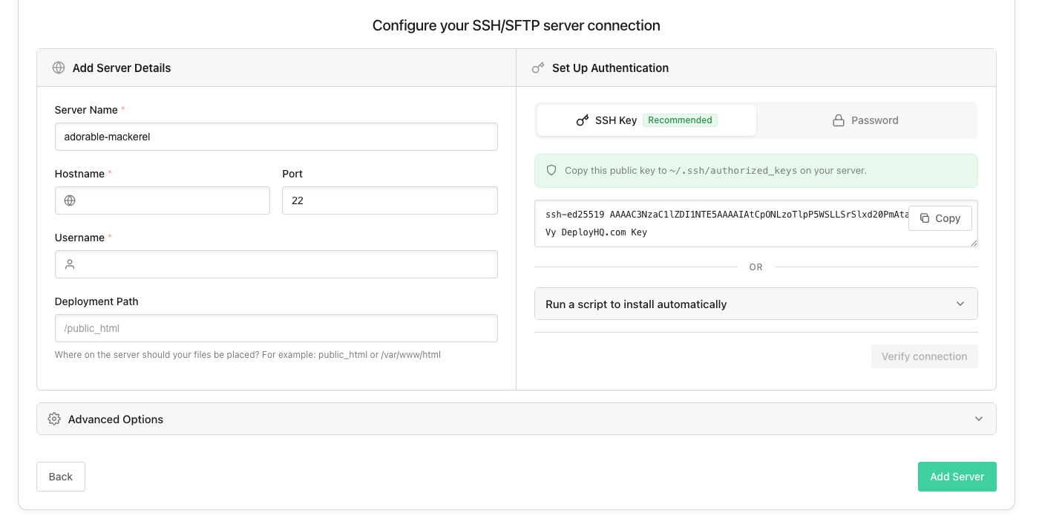The height and width of the screenshot is (519, 1039).
Task: Click the key icon beside Set Up Authentication
Action: pos(538,68)
